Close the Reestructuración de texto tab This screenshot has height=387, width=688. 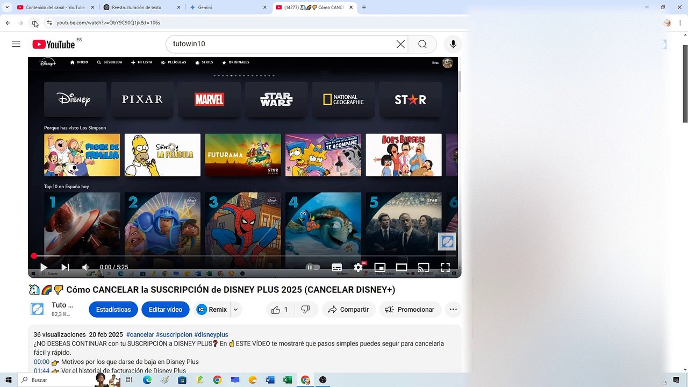tap(178, 8)
